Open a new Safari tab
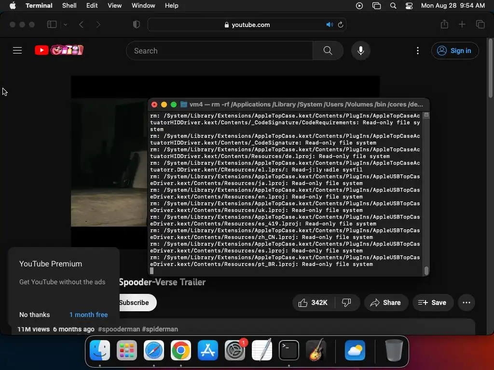This screenshot has height=370, width=494. point(462,24)
